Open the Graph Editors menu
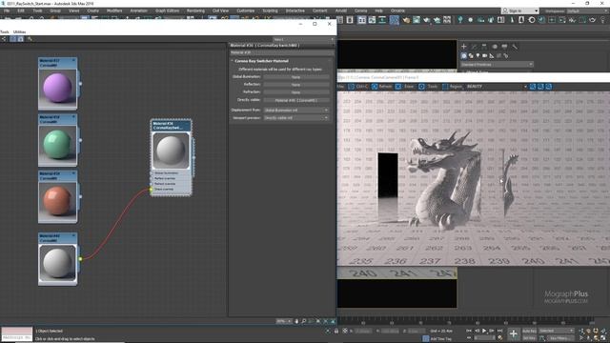Screen dimensions: 610x343 click(168, 10)
